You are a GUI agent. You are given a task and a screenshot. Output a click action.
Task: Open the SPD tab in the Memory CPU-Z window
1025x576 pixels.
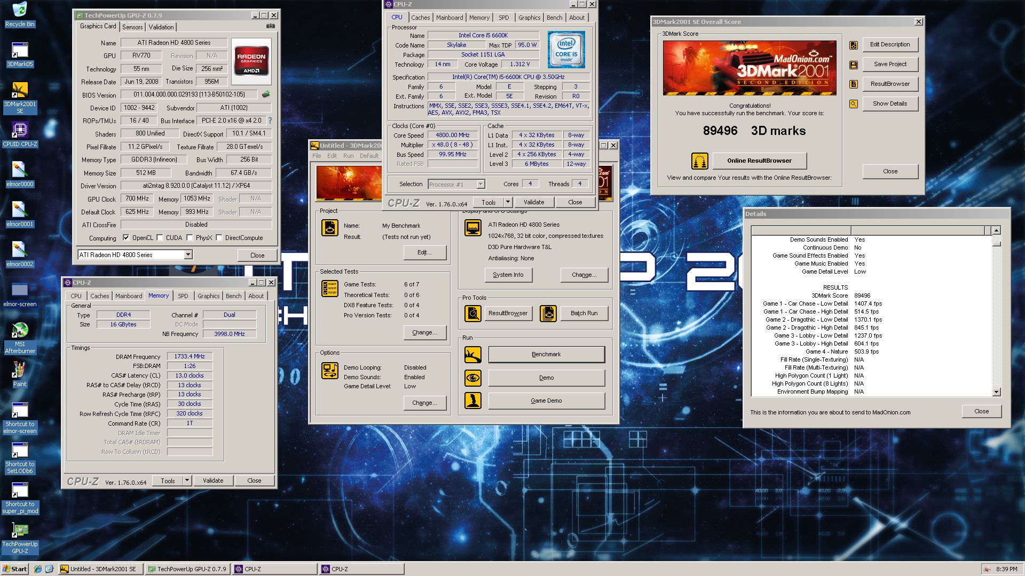tap(183, 296)
